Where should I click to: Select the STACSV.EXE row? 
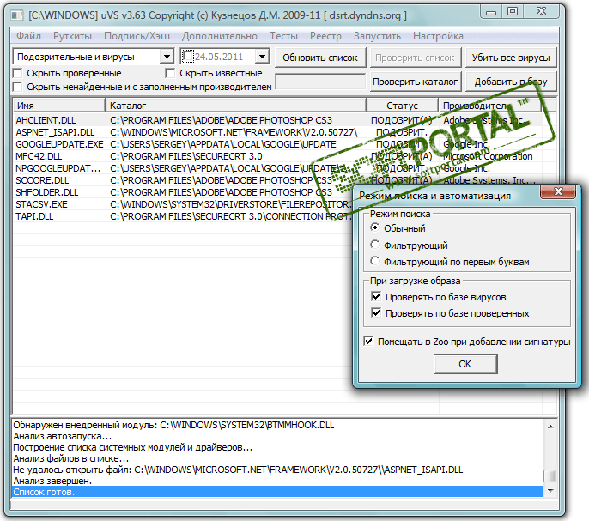coord(184,204)
